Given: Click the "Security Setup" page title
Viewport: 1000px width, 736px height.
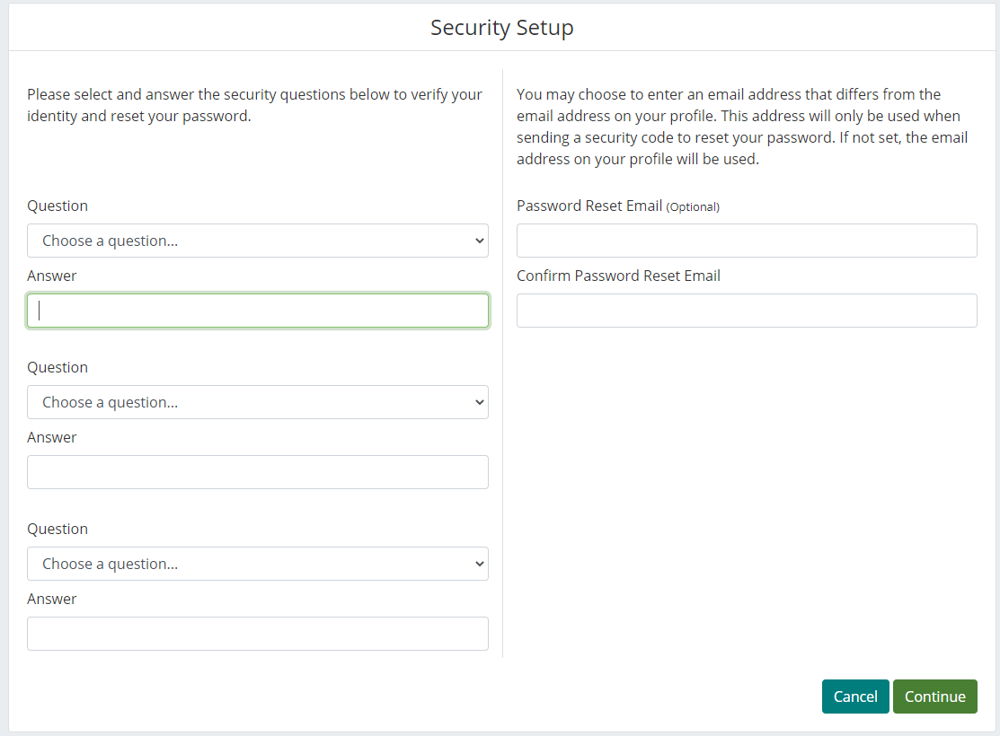Looking at the screenshot, I should [x=501, y=28].
